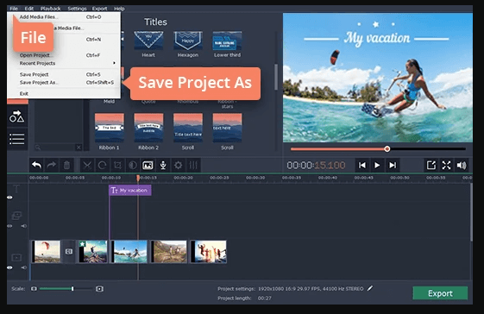Click the green Export button
Screen dimensions: 484x314
(440, 293)
